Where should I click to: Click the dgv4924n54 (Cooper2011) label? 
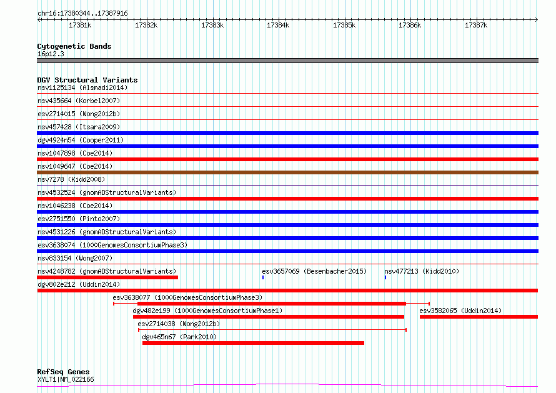pyautogui.click(x=81, y=140)
